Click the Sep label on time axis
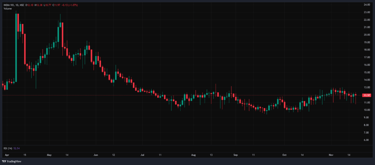This screenshot has width=375, height=165. 236,155
